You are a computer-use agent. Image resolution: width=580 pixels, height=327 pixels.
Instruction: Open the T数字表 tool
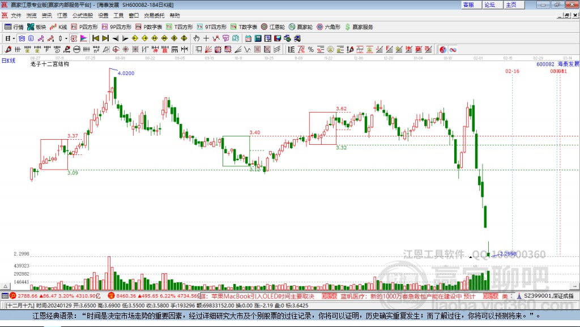pyautogui.click(x=244, y=27)
